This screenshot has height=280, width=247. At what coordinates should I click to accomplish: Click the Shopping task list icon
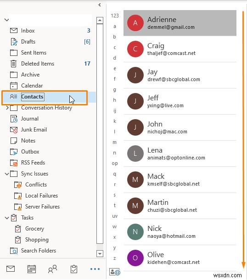coord(18,240)
